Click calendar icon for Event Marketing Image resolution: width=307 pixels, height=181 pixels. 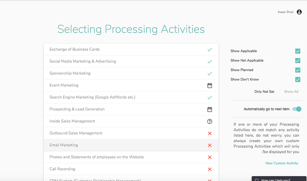(210, 85)
